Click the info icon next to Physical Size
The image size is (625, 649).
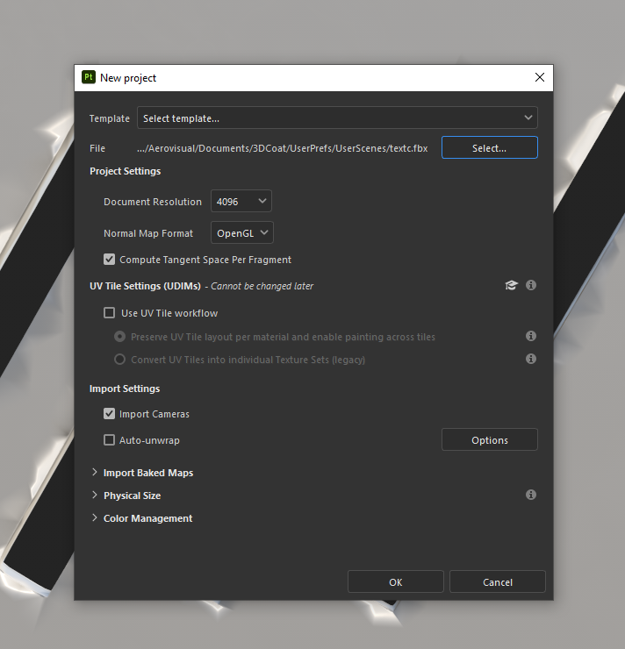point(531,496)
